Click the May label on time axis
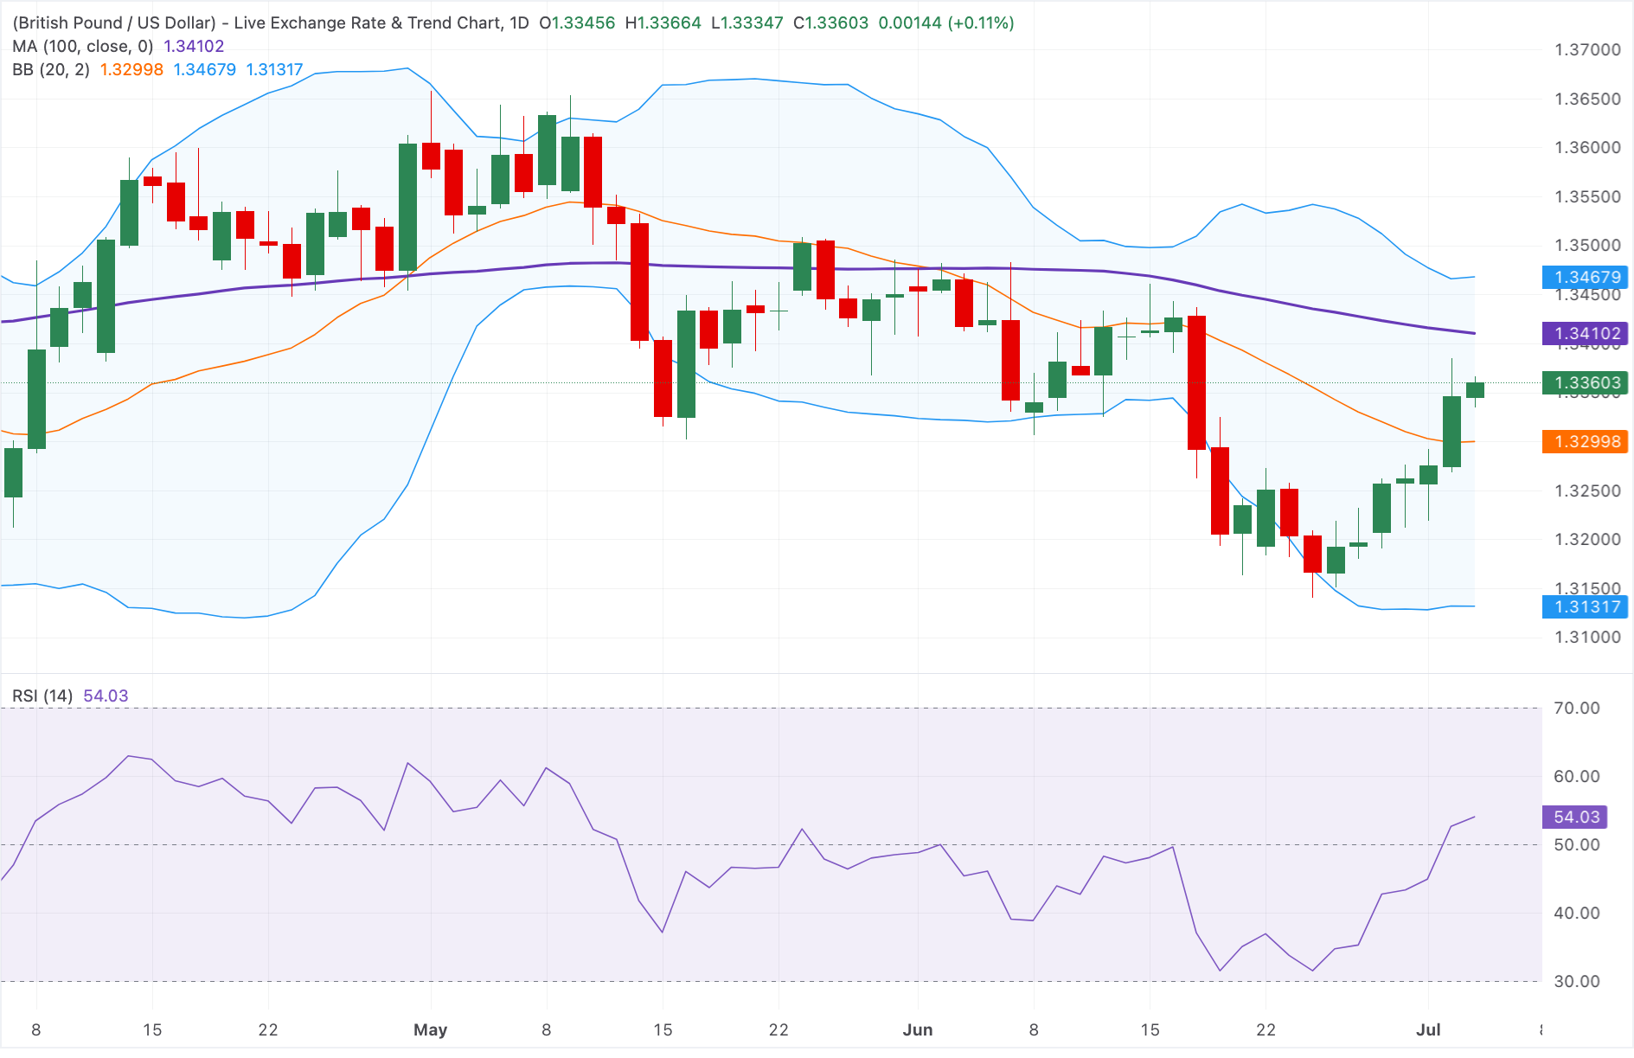1634x1058 pixels. coord(431,1029)
